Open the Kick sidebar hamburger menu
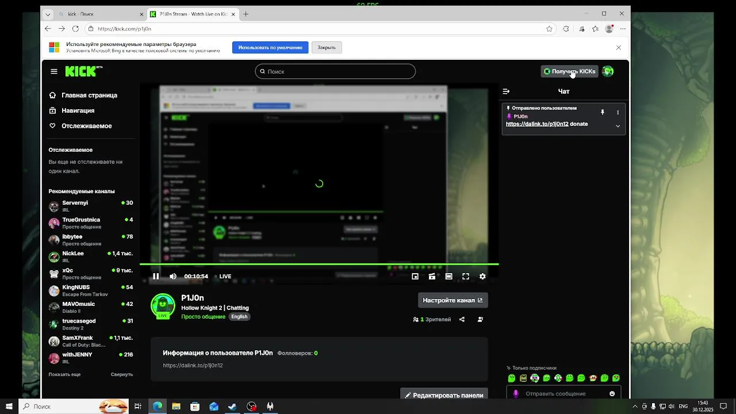The image size is (736, 414). [x=54, y=71]
